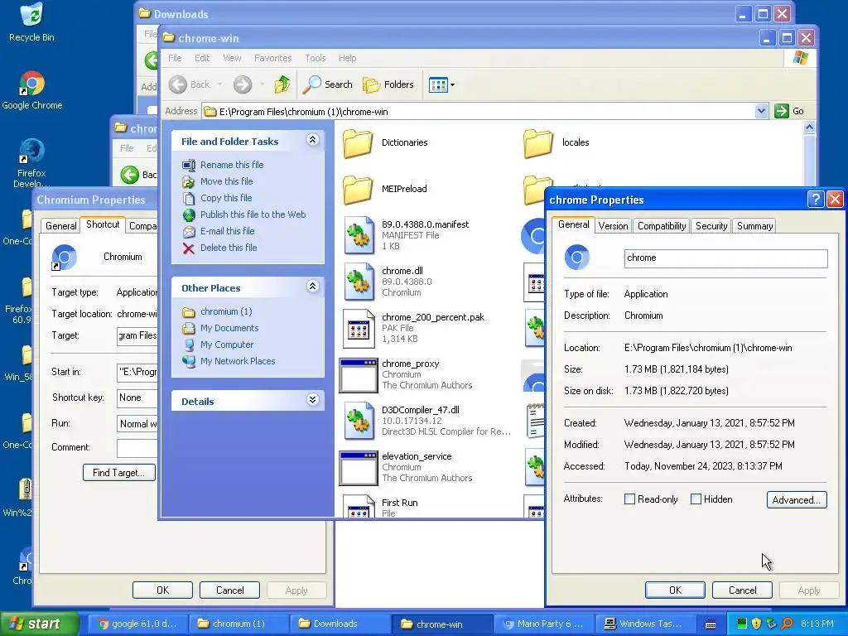Image resolution: width=848 pixels, height=636 pixels.
Task: Open My Documents in Other Places
Action: (x=229, y=328)
